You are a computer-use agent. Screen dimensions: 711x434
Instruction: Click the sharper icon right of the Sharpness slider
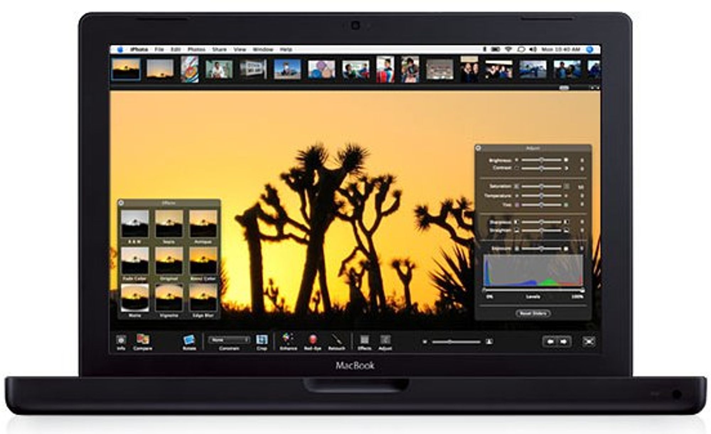566,222
